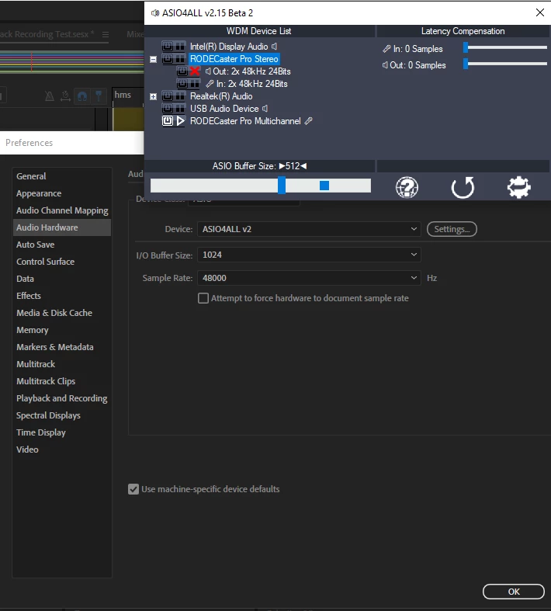Select Intel(R) Display Audio device entry
This screenshot has width=551, height=611.
(x=229, y=47)
